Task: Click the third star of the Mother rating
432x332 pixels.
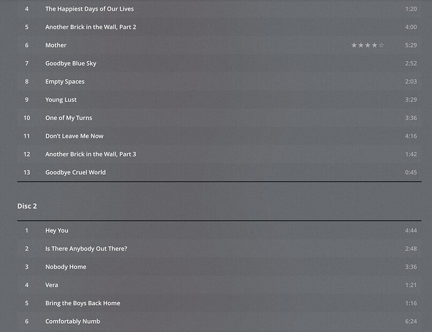Action: coord(368,45)
